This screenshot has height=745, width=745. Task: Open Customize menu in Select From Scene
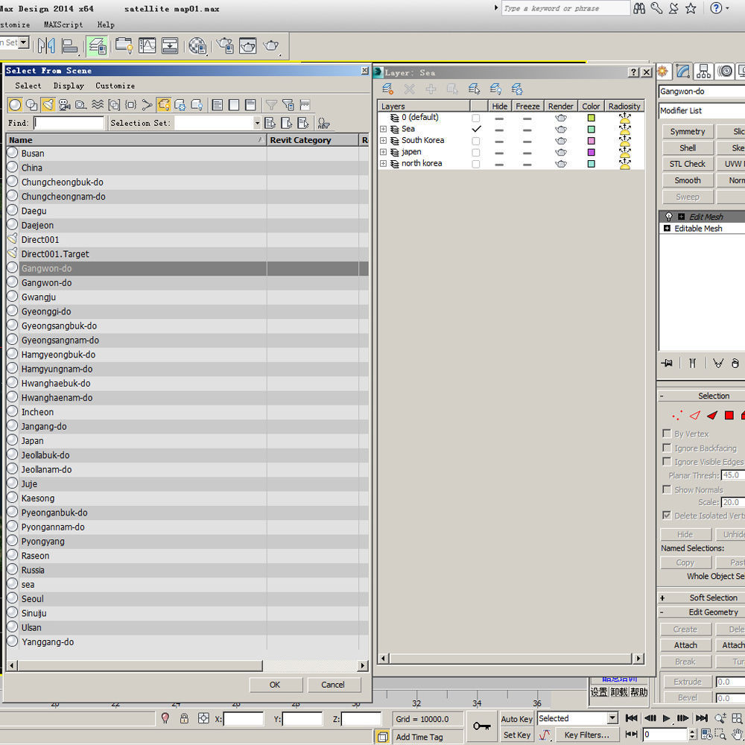click(115, 86)
